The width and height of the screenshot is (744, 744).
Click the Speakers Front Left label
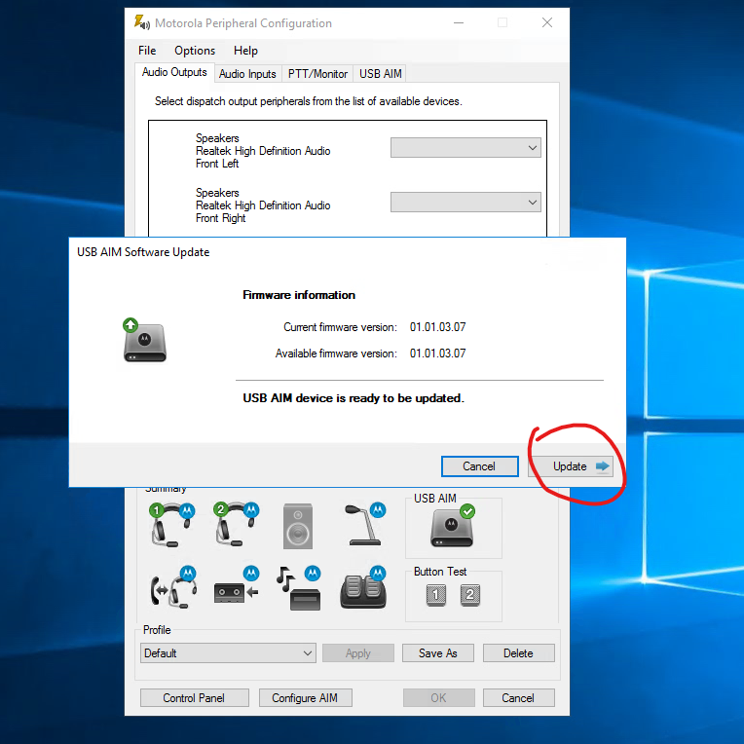263,151
